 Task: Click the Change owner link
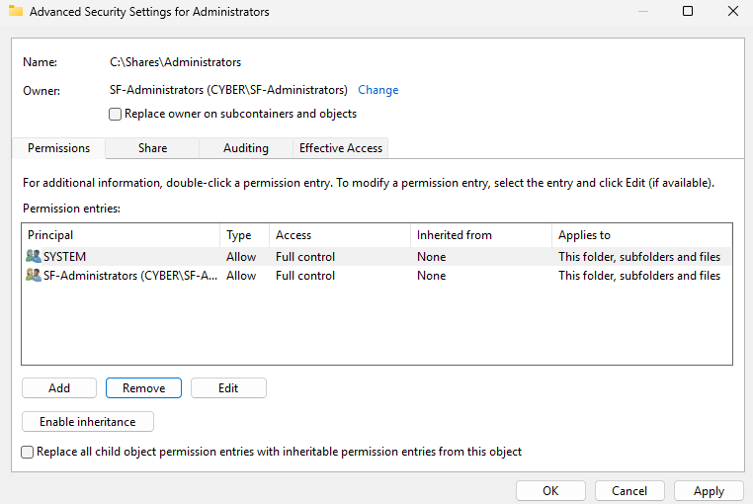point(377,90)
